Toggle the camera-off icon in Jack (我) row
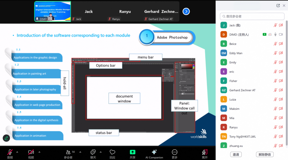Image resolution: width=288 pixels, height=160 pixels. [x=281, y=25]
